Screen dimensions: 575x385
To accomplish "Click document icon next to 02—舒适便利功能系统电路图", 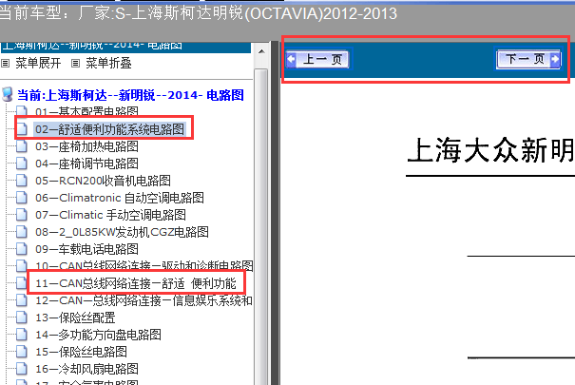I will click(x=22, y=129).
